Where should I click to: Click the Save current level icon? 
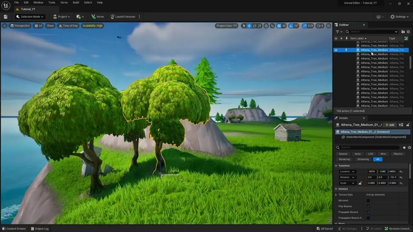pos(5,17)
